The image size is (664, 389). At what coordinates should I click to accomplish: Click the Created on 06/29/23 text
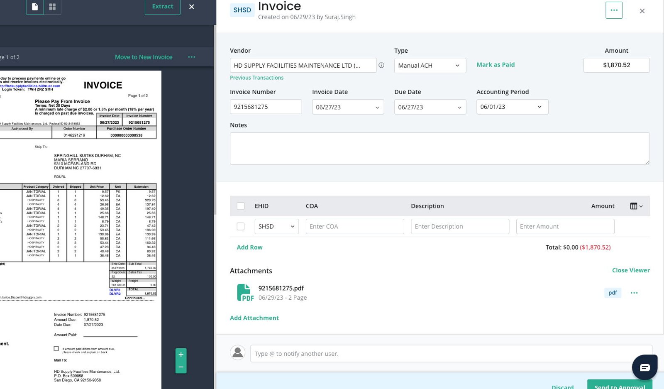click(307, 17)
